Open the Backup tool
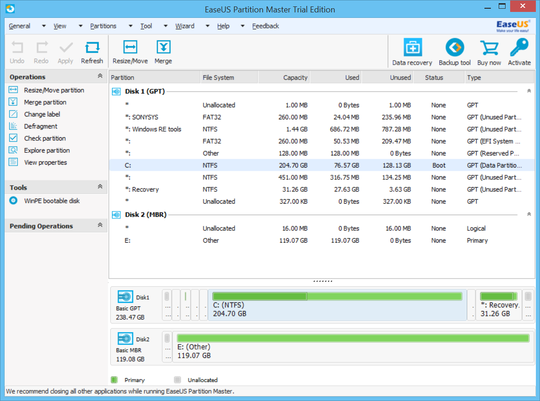Screen dimensions: 540x401 click(x=455, y=48)
